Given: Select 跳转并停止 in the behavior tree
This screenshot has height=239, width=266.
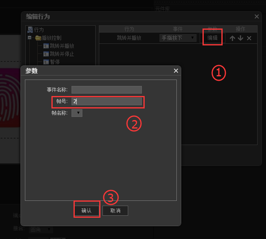Looking at the screenshot, I should coord(61,54).
